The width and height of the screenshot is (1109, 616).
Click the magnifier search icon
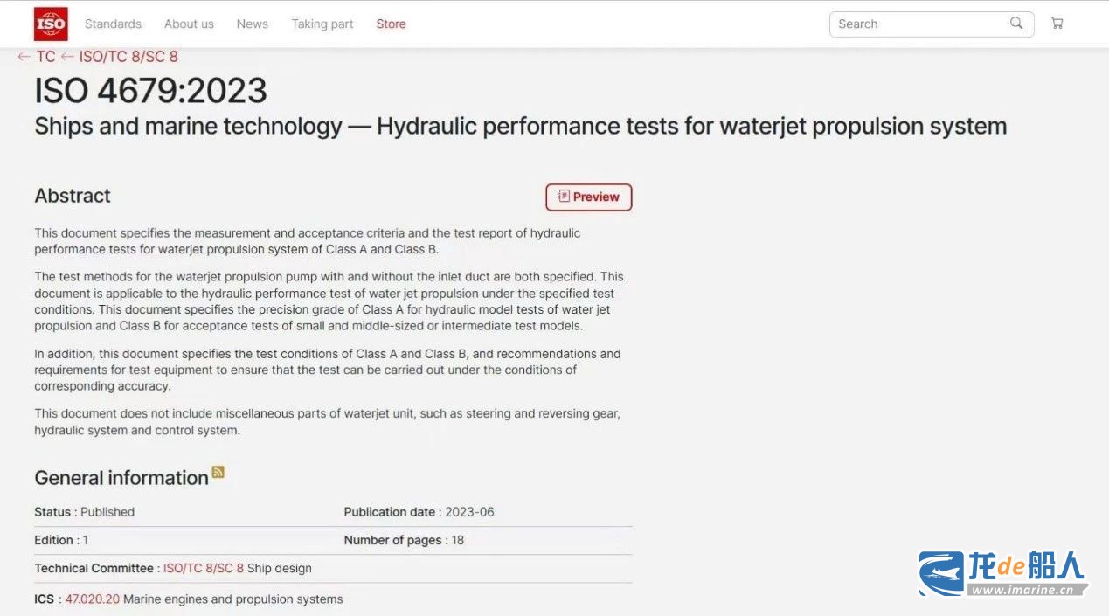tap(1016, 24)
